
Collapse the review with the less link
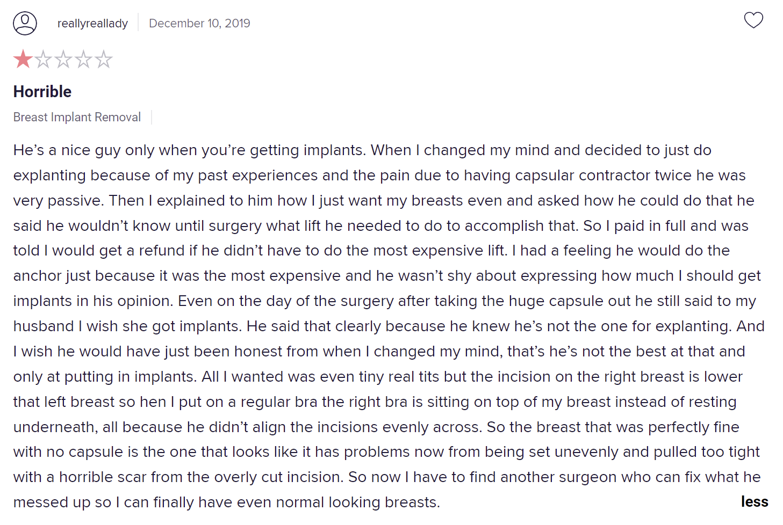click(754, 501)
